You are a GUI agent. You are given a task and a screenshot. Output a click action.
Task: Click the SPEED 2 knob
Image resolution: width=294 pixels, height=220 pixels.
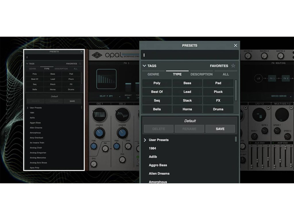[x=287, y=136]
